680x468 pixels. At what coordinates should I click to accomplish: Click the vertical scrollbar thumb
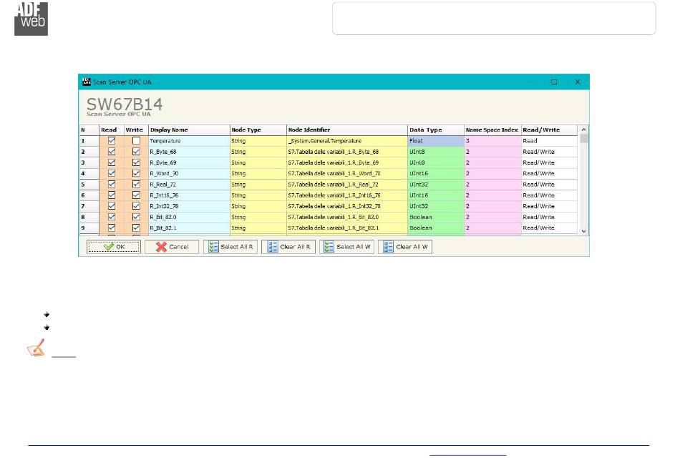pos(583,138)
